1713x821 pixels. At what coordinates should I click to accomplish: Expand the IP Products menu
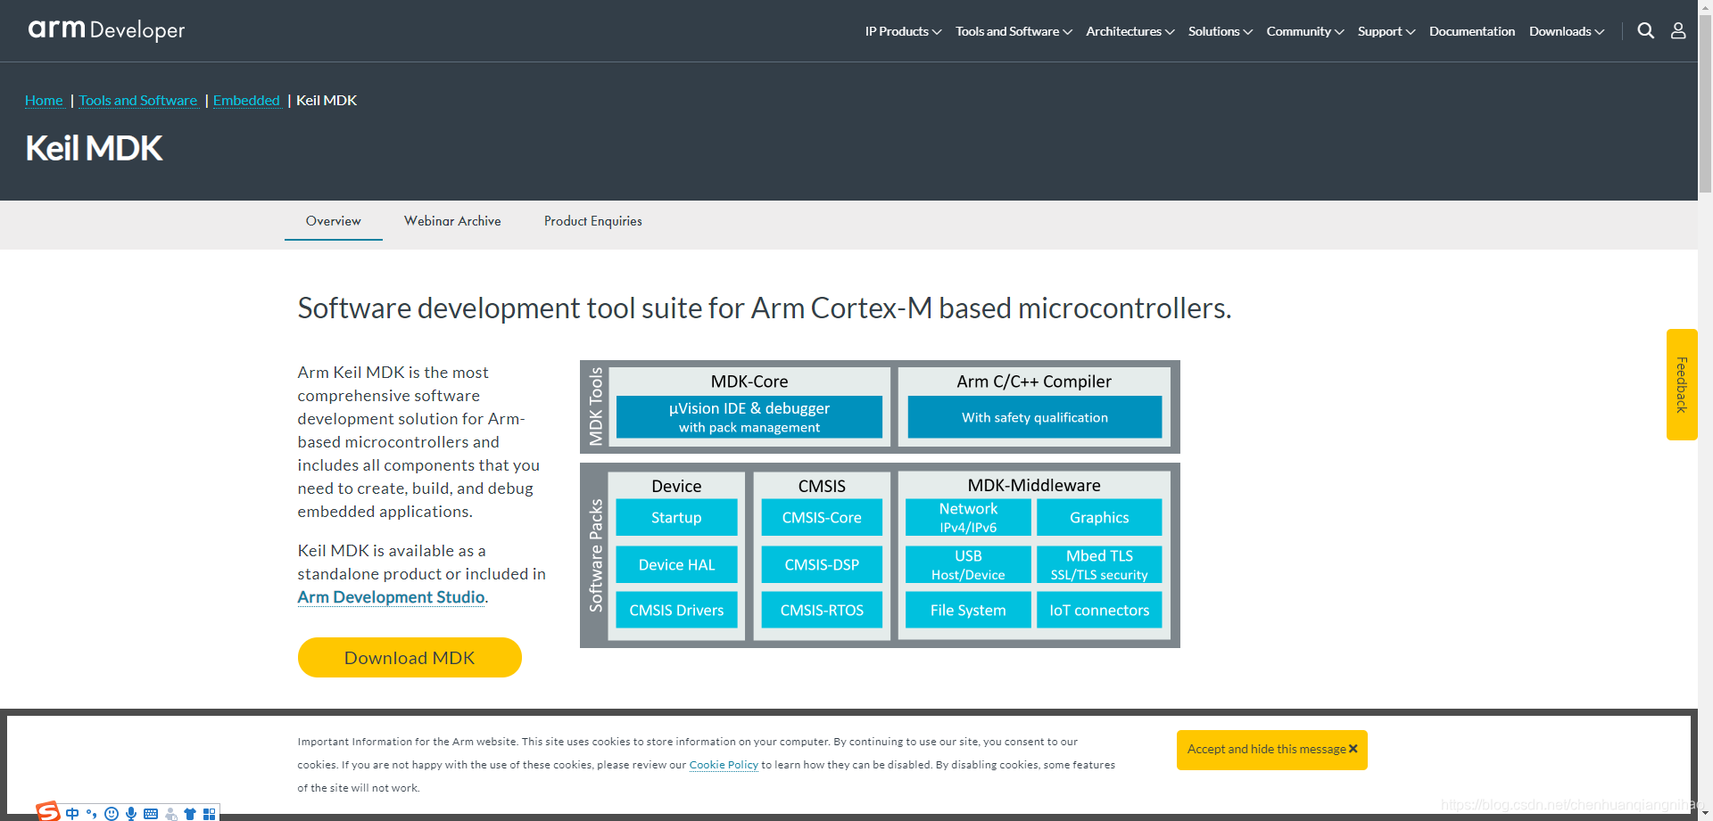click(903, 31)
